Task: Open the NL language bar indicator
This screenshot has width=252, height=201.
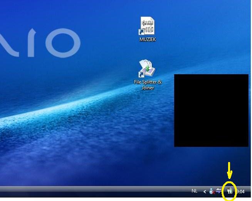Action: pyautogui.click(x=194, y=191)
